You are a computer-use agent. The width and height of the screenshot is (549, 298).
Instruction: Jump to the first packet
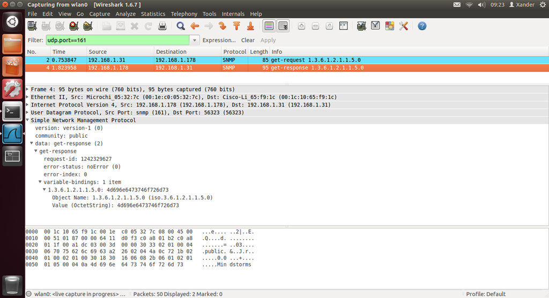click(x=236, y=26)
